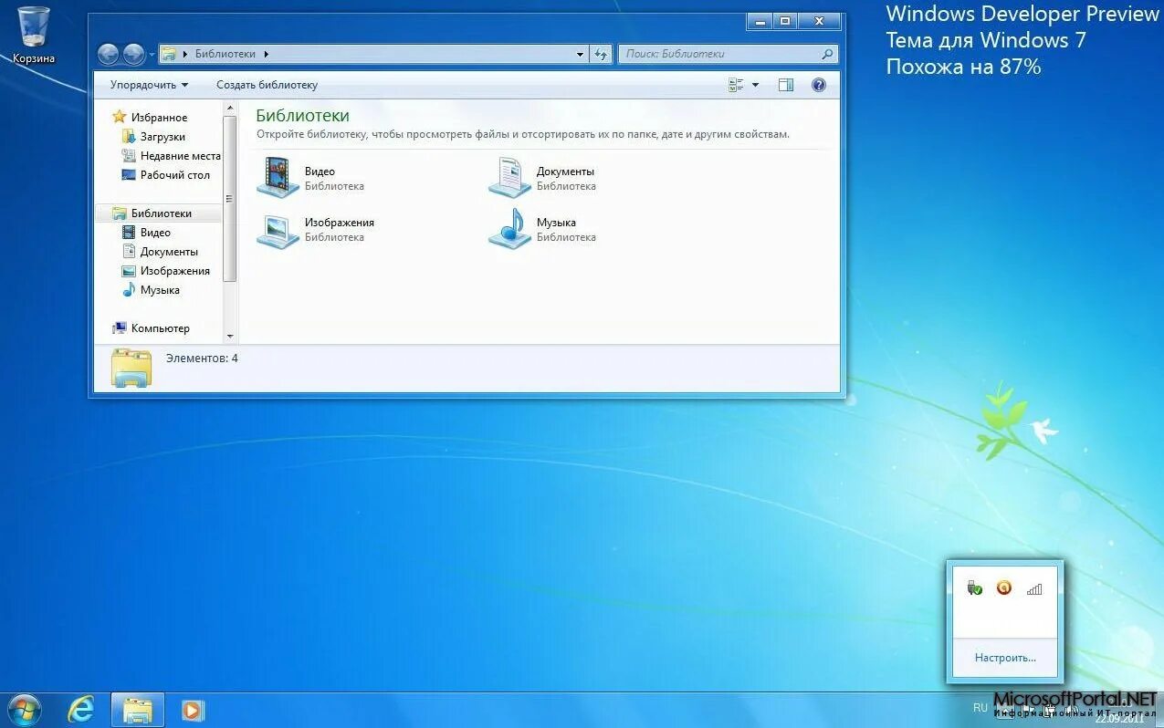Click the Настроить... link in tray popup
The height and width of the screenshot is (728, 1164).
(1005, 657)
